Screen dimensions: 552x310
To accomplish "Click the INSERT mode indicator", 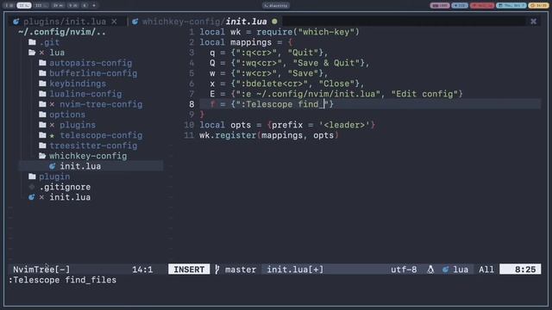I will pyautogui.click(x=189, y=270).
